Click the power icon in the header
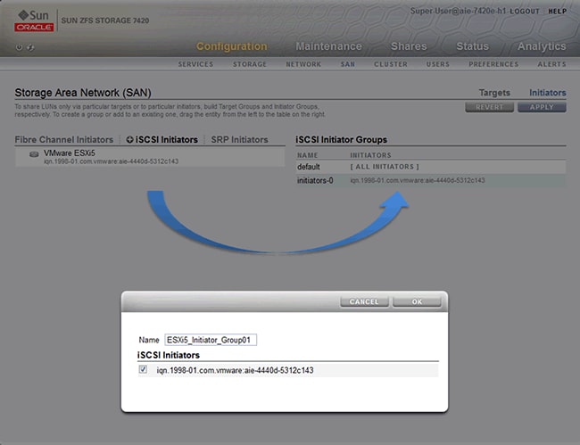The width and height of the screenshot is (580, 445). (x=19, y=47)
